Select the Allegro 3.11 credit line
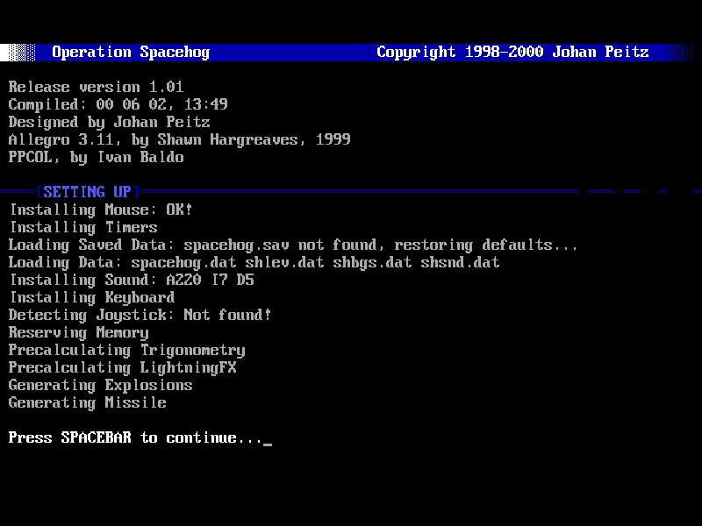Screen dimensions: 702x526 point(179,140)
